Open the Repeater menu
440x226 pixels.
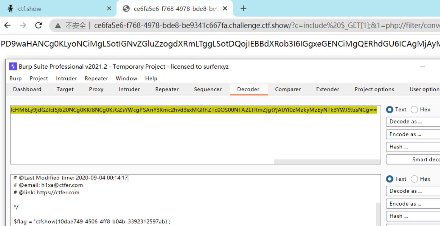tap(97, 79)
